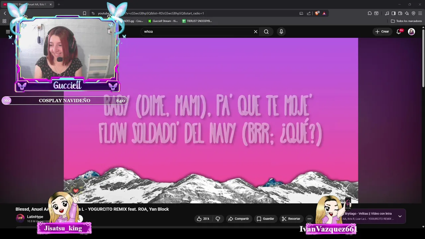This screenshot has width=425, height=239.
Task: Open the browser hamburger main menu
Action: click(420, 13)
